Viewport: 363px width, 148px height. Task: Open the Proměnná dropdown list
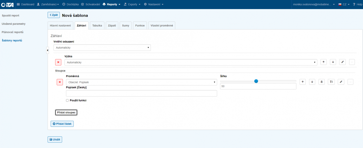141,82
